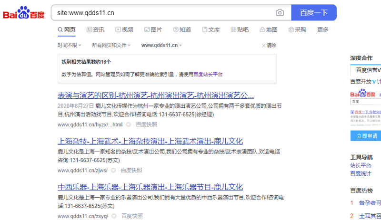Image resolution: width=381 pixels, height=220 pixels.
Task: Switch to the 资讯 tab
Action: (96, 29)
